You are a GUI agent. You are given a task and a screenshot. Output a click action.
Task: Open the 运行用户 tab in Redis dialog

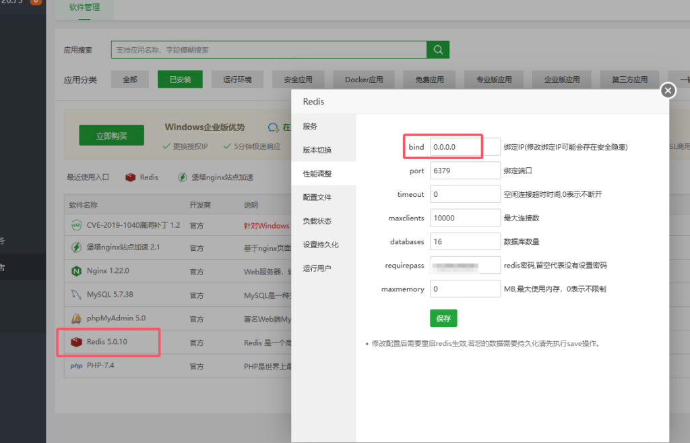(x=323, y=268)
